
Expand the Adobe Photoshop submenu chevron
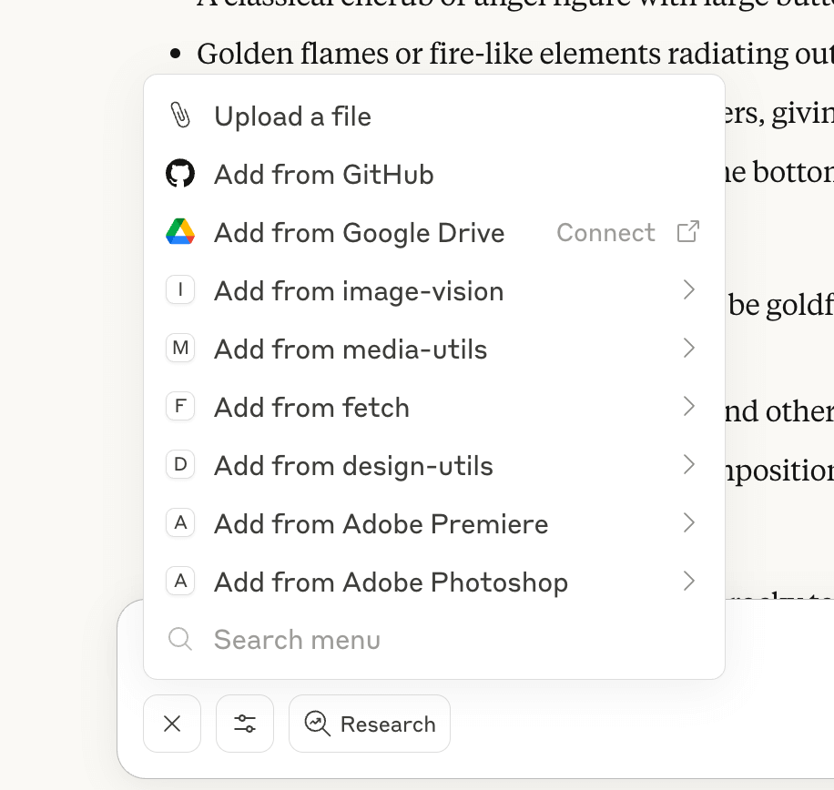(688, 582)
